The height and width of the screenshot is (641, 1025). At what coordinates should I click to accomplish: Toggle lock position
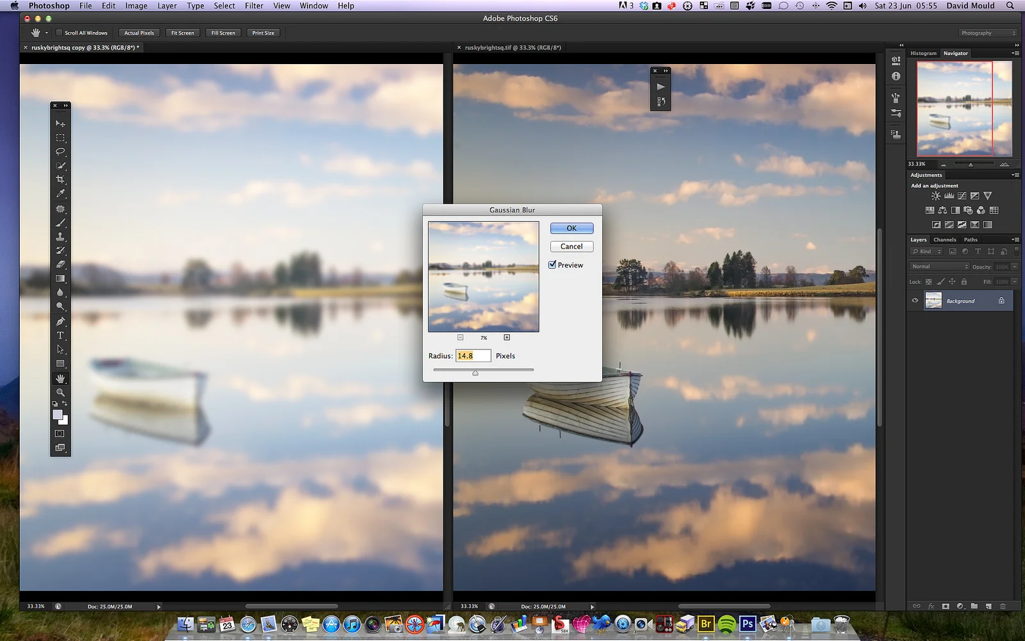pos(952,281)
